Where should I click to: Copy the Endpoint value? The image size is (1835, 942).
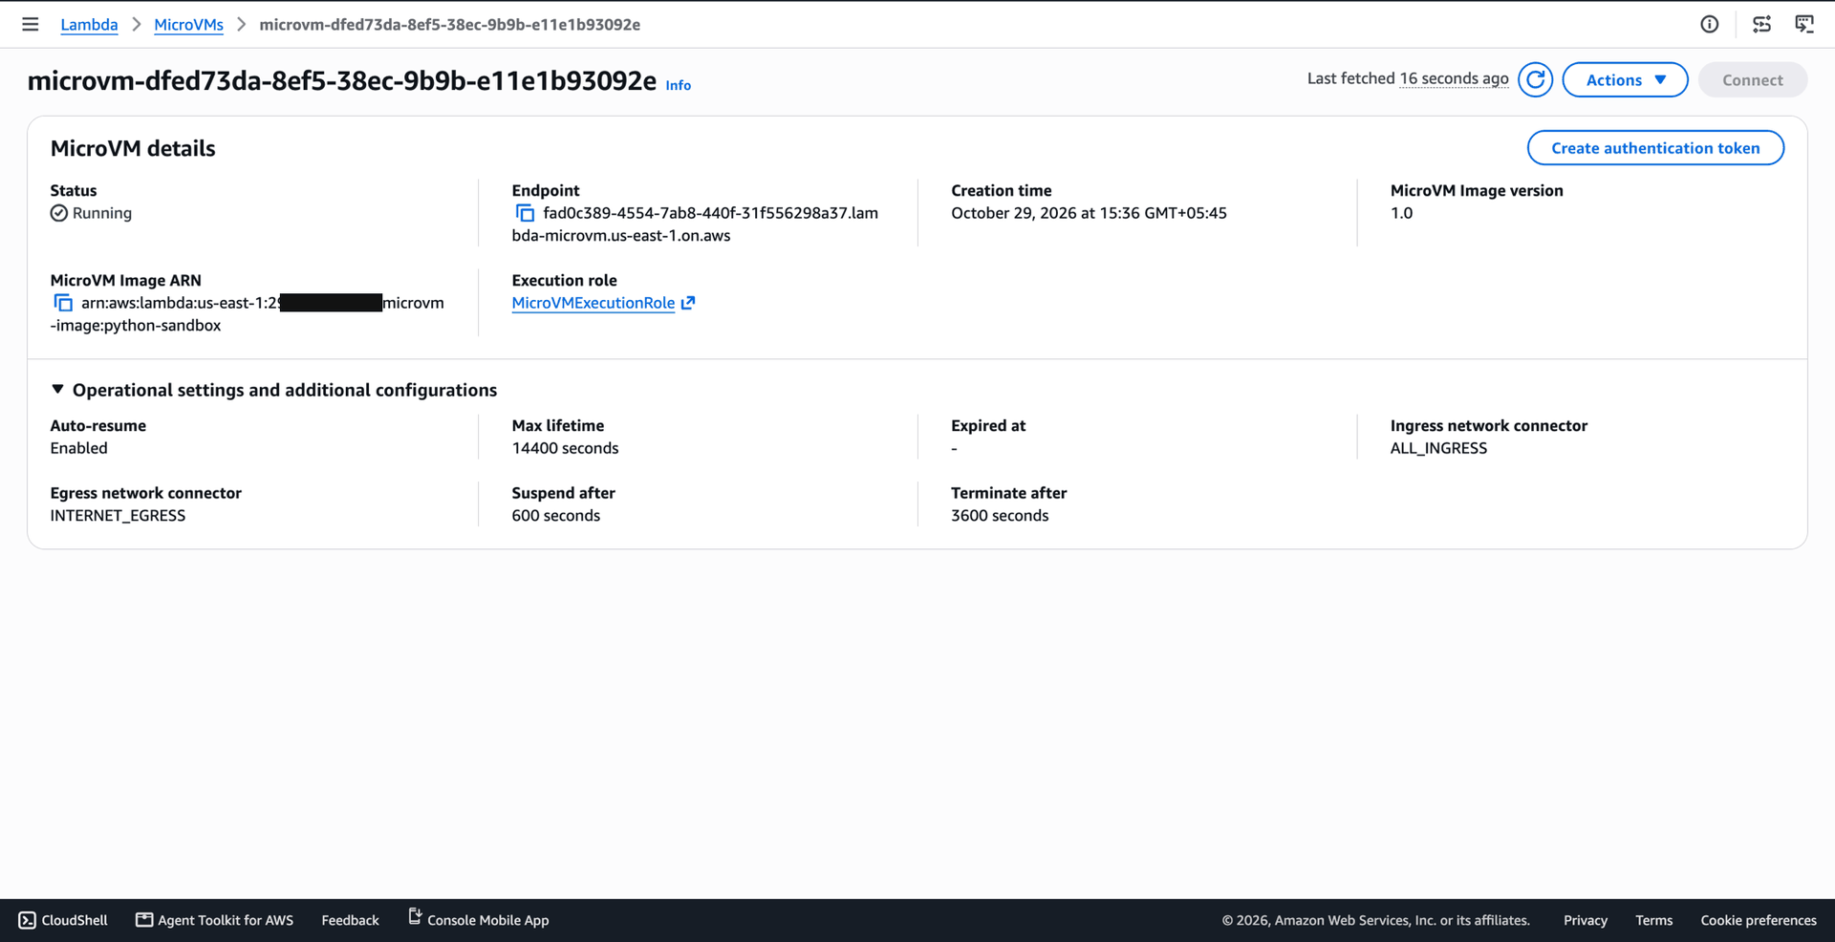pyautogui.click(x=525, y=213)
